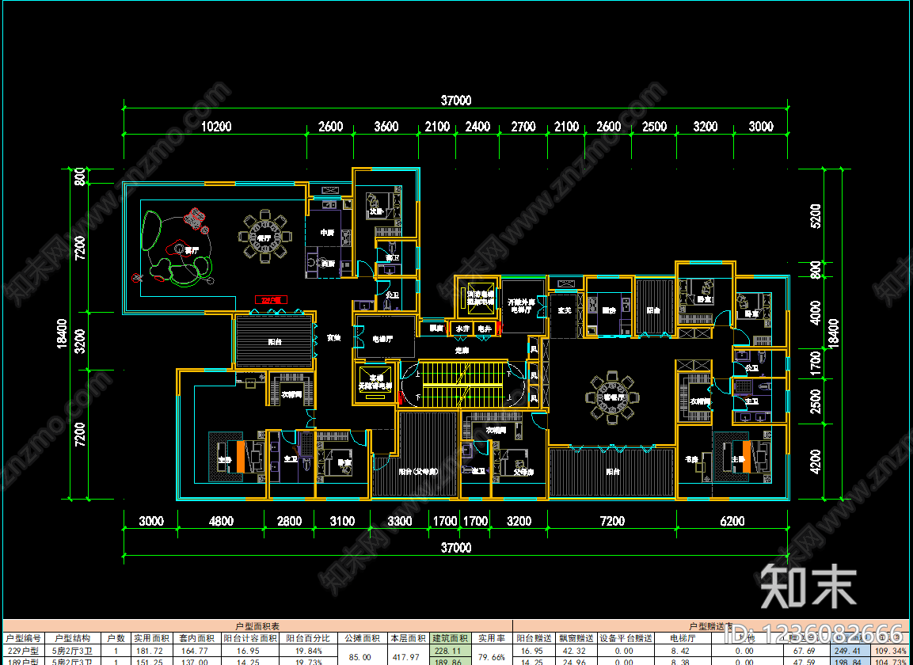Click the 2800 dimension label
This screenshot has height=665, width=913.
289,521
